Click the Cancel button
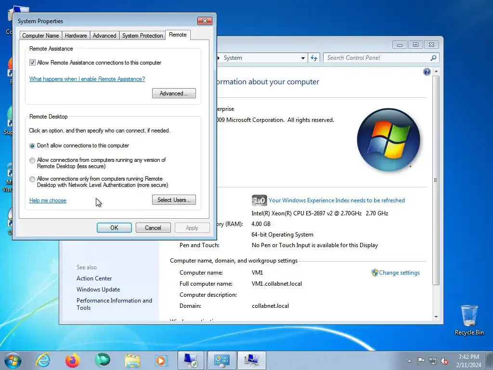The height and width of the screenshot is (370, 493). (153, 228)
